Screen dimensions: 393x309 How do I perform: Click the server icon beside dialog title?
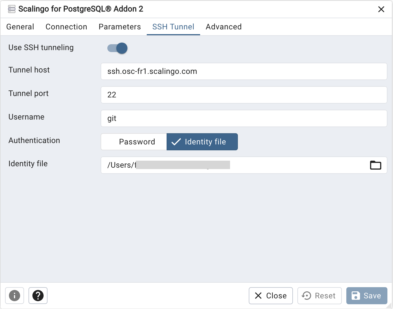coord(12,9)
